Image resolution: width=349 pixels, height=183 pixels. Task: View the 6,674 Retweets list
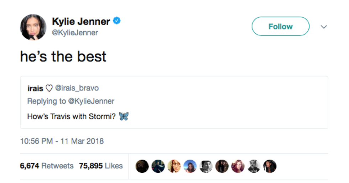pos(47,166)
